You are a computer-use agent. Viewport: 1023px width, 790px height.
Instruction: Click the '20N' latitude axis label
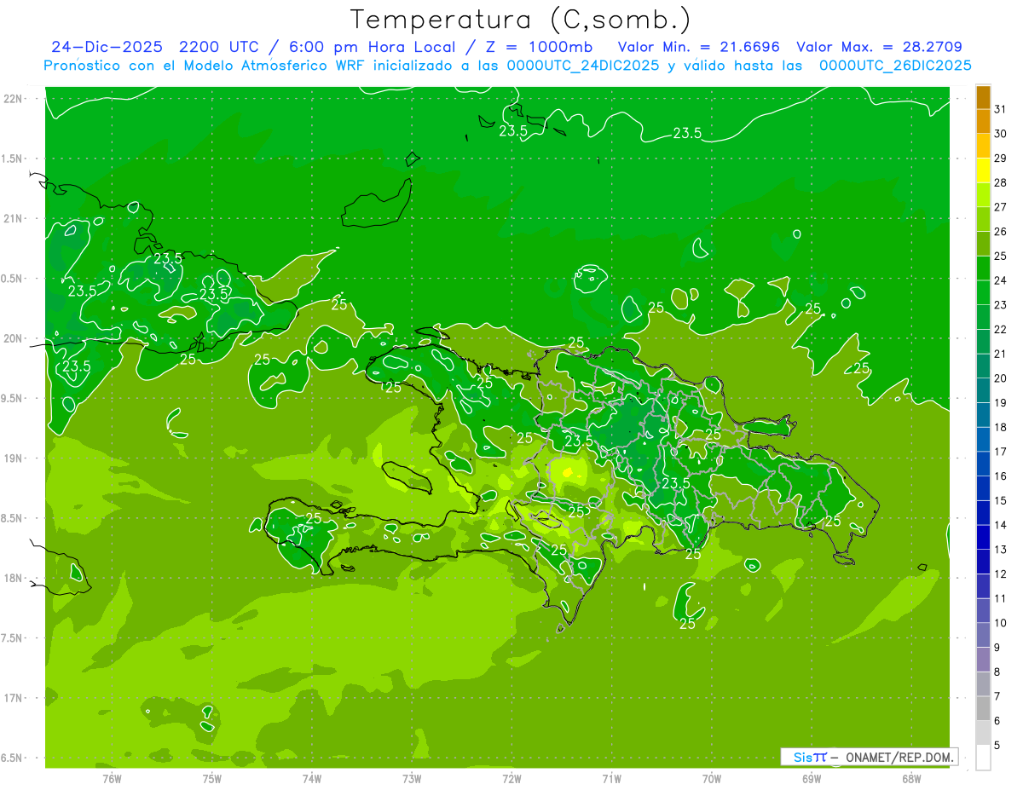(14, 338)
